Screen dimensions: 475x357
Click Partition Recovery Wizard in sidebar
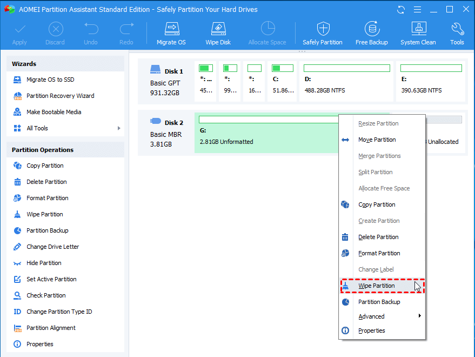point(60,96)
